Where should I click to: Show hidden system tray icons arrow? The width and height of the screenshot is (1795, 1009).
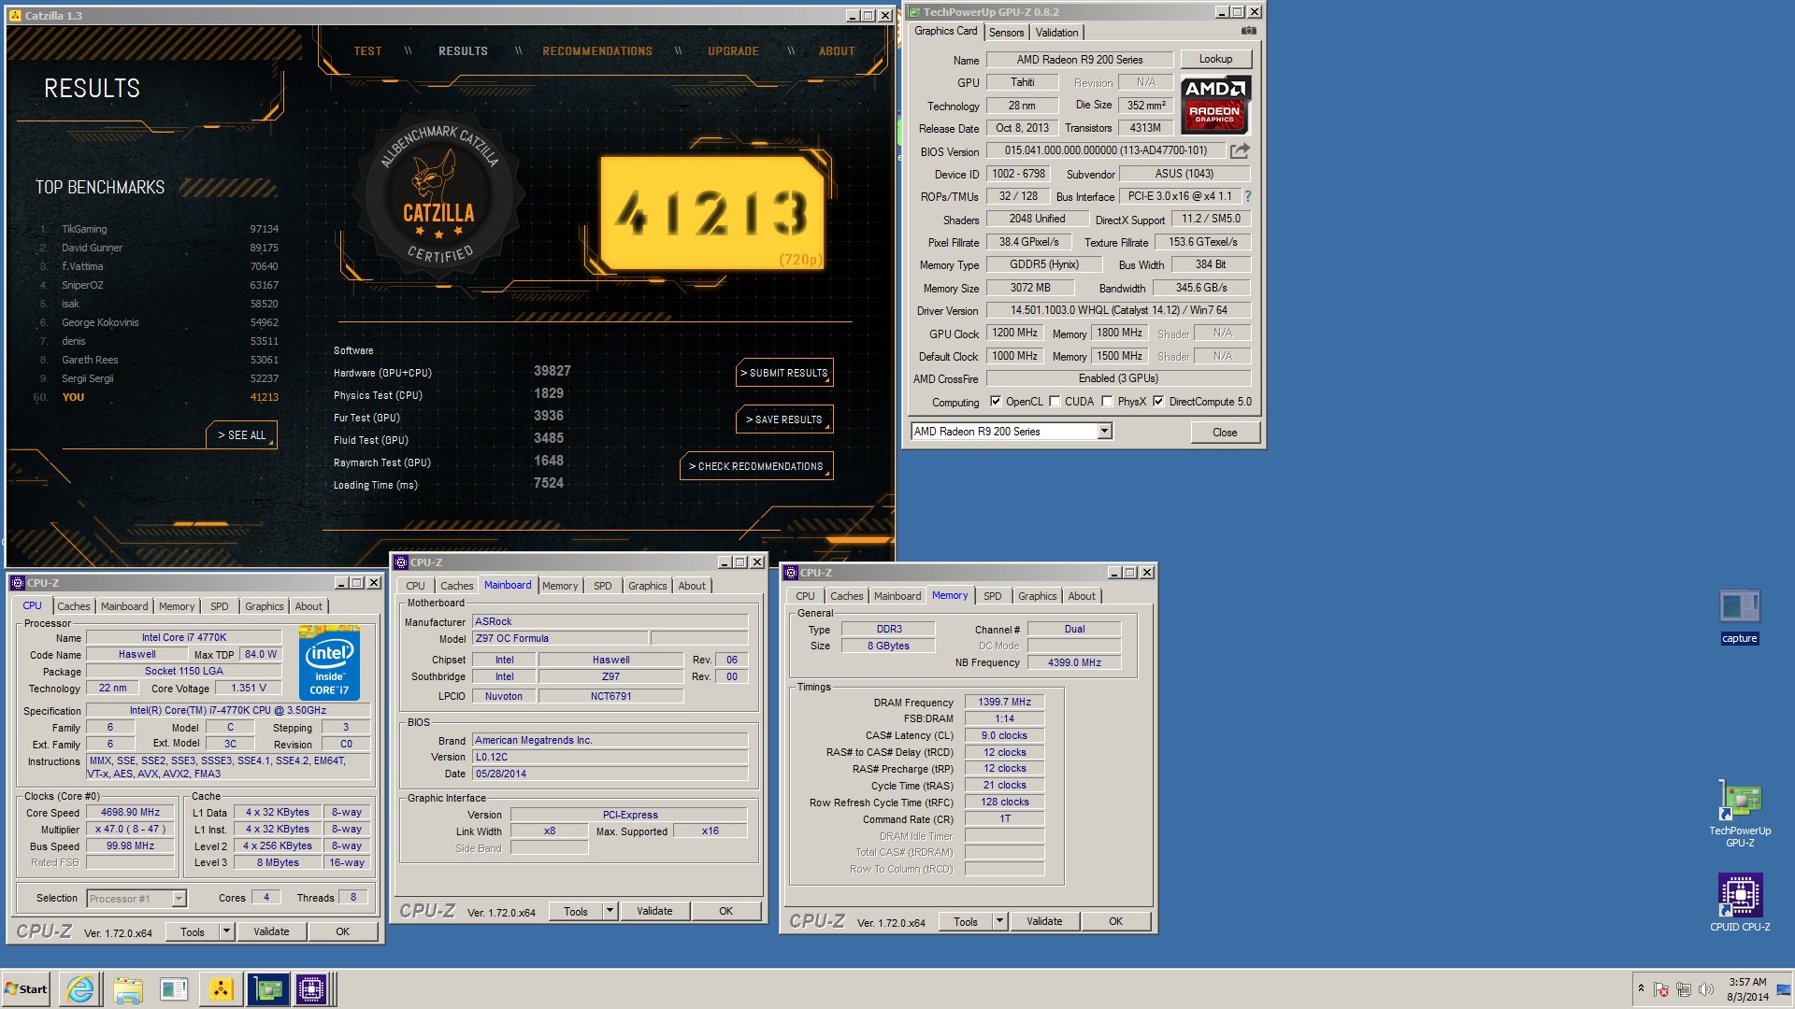point(1641,988)
